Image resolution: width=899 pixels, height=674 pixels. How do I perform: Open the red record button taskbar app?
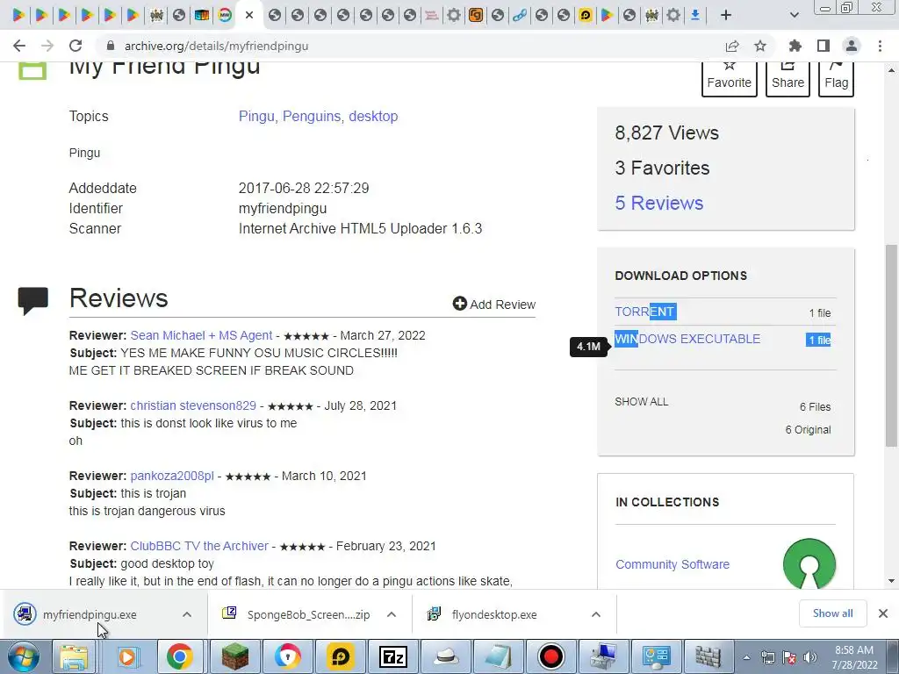click(551, 656)
